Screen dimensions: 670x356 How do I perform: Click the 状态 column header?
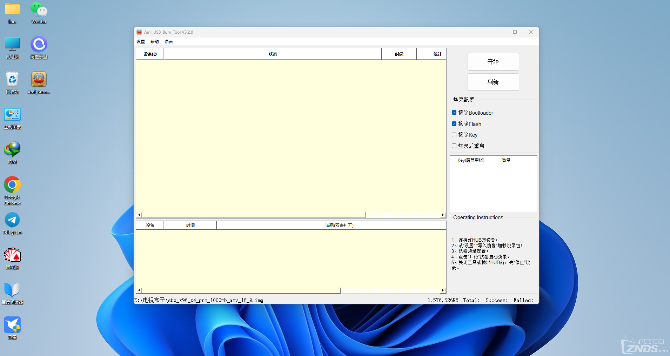click(x=273, y=54)
